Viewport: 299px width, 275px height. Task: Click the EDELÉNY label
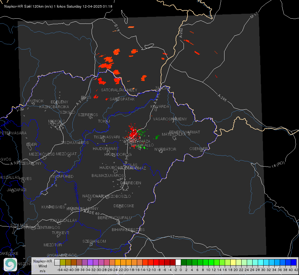[x=59, y=102]
